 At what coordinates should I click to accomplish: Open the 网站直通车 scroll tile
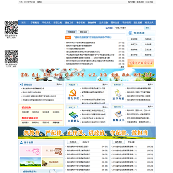pyautogui.click(x=52, y=162)
